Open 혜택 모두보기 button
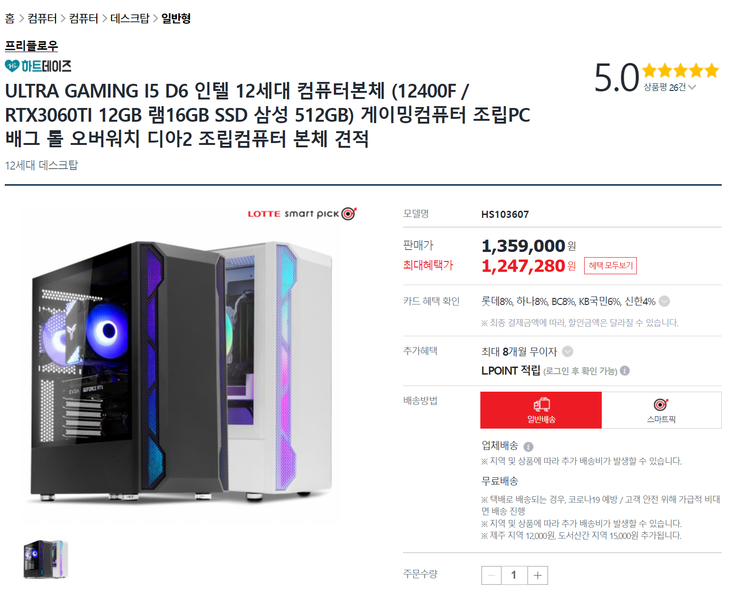This screenshot has width=744, height=592. (611, 266)
